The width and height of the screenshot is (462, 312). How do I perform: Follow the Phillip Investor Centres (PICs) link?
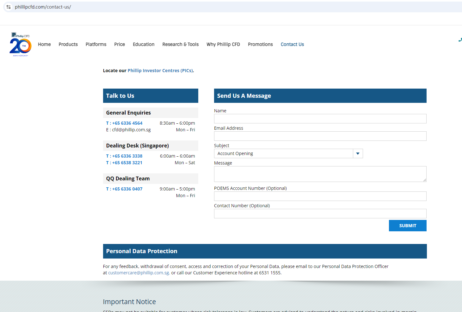(160, 71)
